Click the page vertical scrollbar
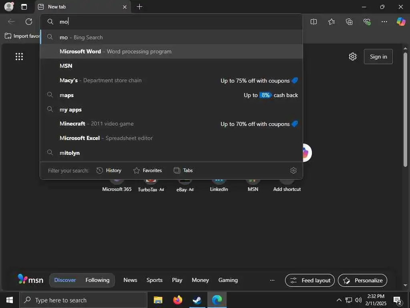This screenshot has height=308, width=410. coord(405,110)
